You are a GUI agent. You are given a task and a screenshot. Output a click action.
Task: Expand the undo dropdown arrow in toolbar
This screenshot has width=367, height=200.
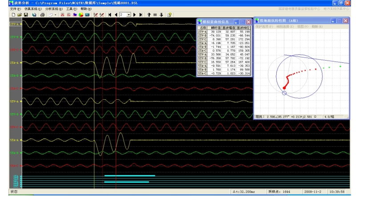(56, 15)
